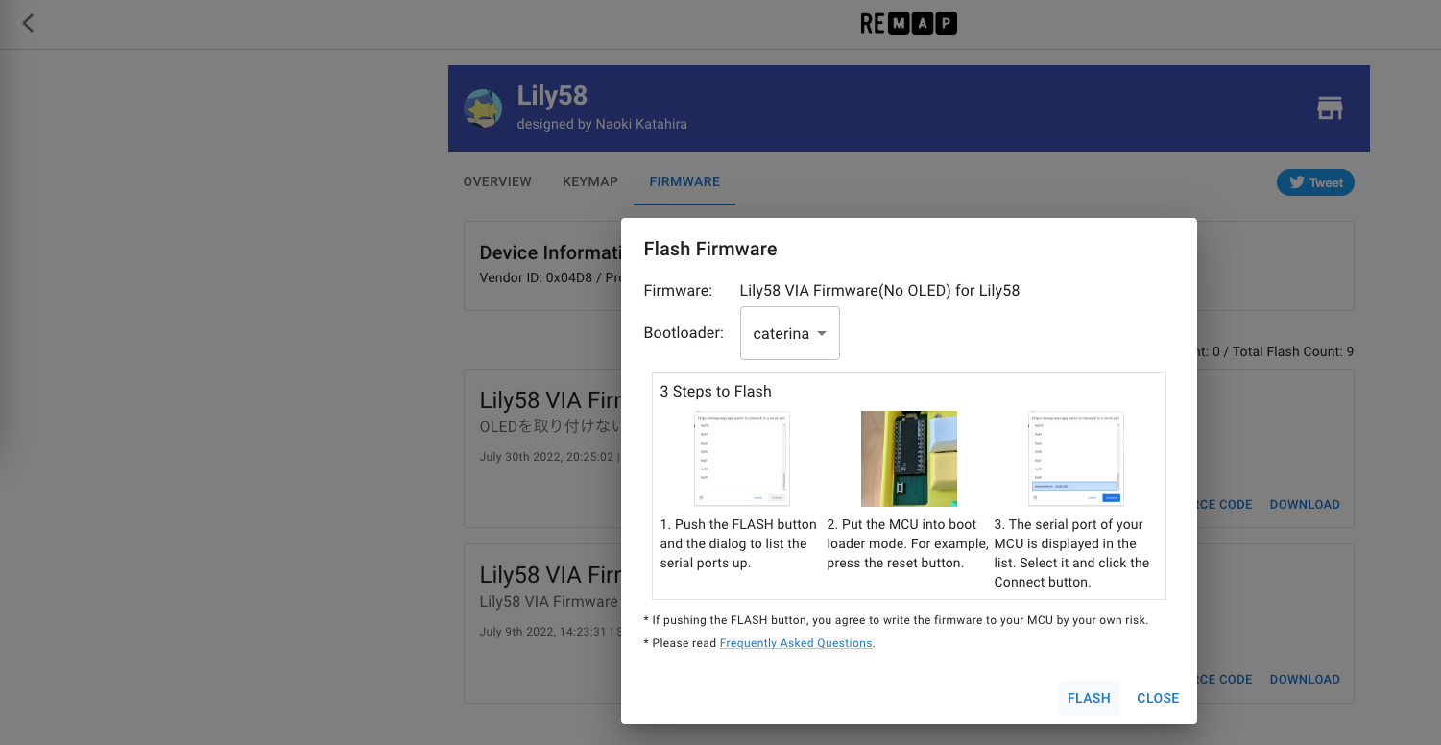Switch to the OVERVIEW tab
1441x745 pixels.
[x=497, y=181]
